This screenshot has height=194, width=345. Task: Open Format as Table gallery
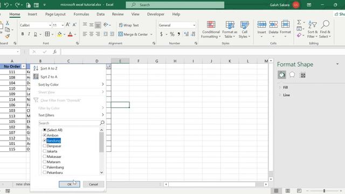click(230, 30)
